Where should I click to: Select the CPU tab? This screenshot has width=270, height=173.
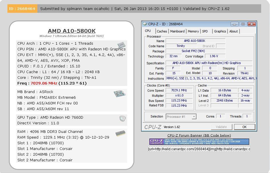coord(148,31)
